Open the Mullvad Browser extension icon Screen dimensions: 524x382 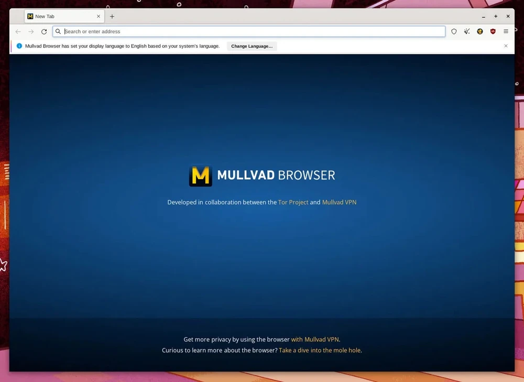479,31
